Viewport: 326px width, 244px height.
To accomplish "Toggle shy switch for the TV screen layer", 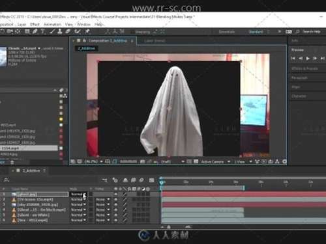I will (x=116, y=199).
